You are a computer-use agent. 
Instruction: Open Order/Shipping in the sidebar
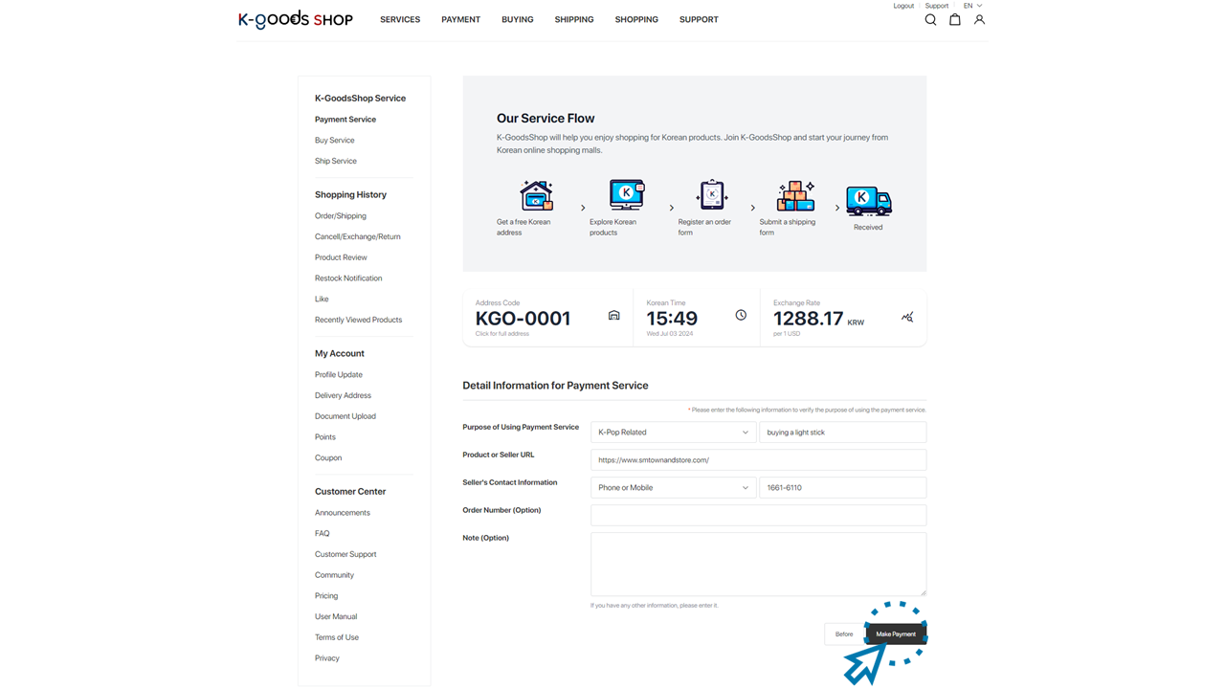341,216
